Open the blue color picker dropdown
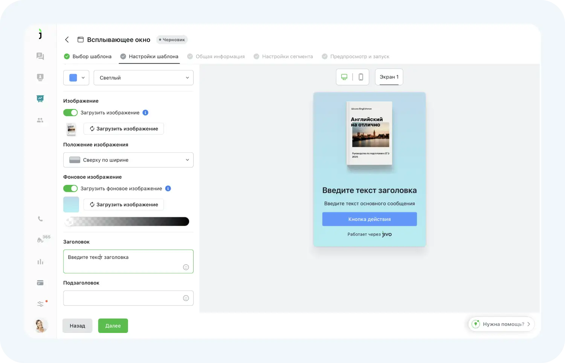This screenshot has width=565, height=363. tap(76, 78)
